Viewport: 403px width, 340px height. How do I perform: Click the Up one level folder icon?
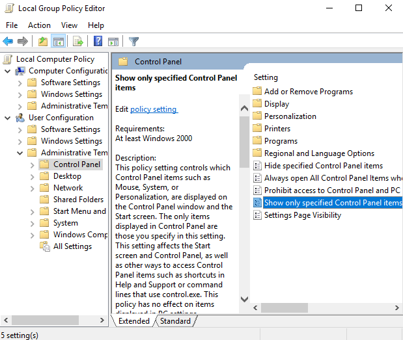coord(43,41)
